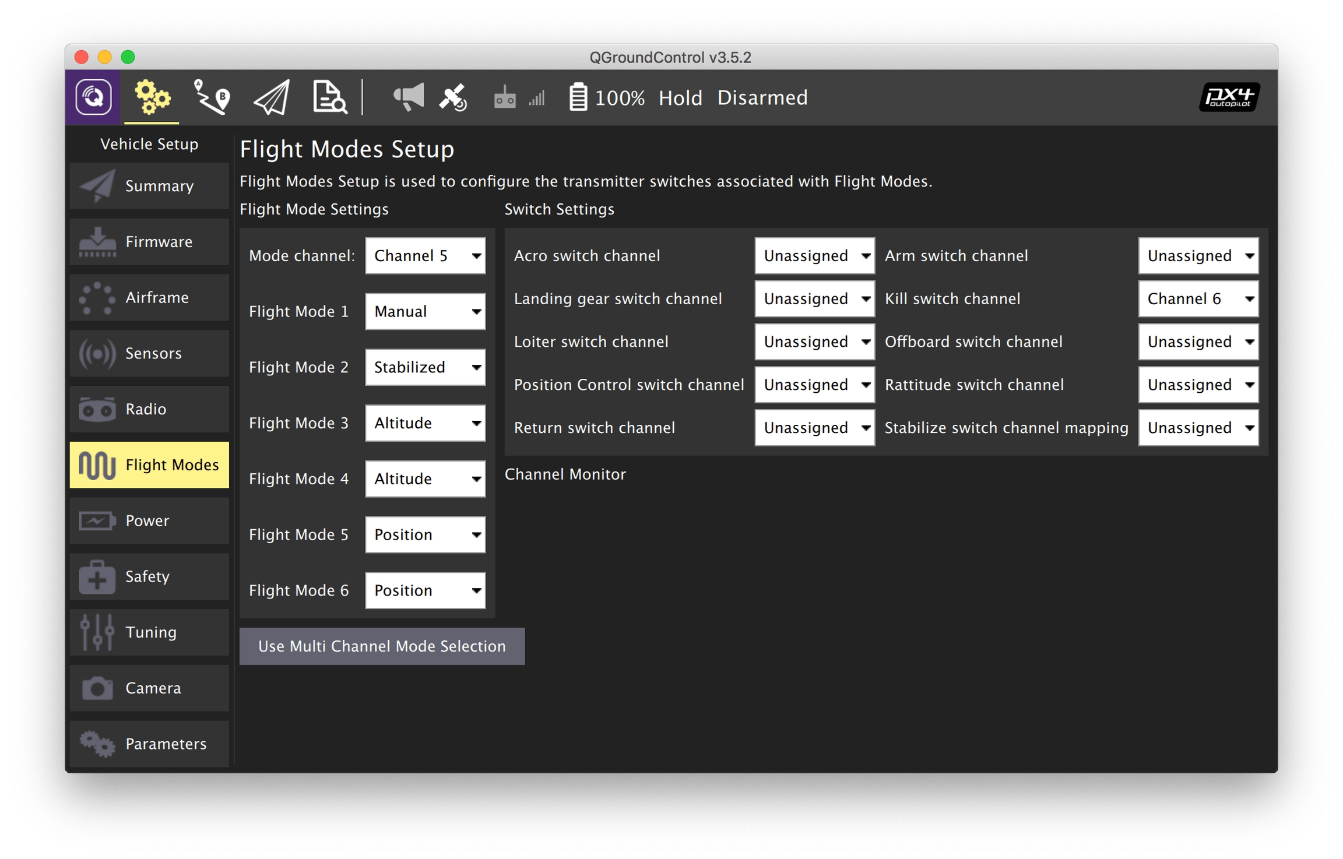Expand the Flight Mode 2 Stabilized dropdown
Image resolution: width=1343 pixels, height=859 pixels.
(425, 367)
